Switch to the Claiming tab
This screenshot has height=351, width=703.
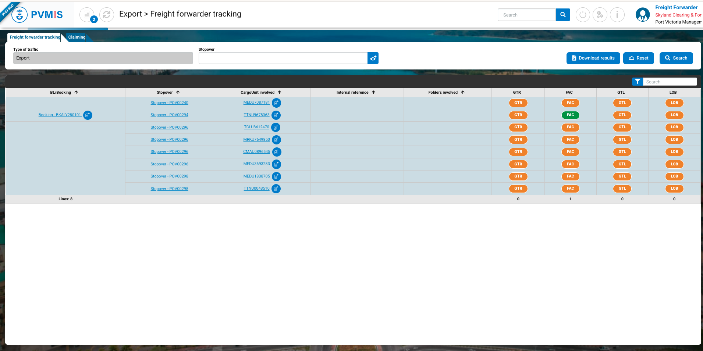click(x=77, y=37)
